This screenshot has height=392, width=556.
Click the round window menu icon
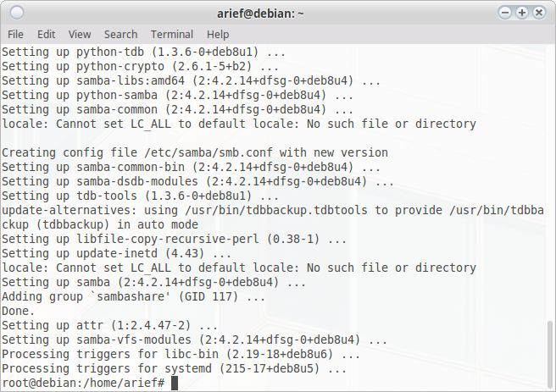[17, 13]
